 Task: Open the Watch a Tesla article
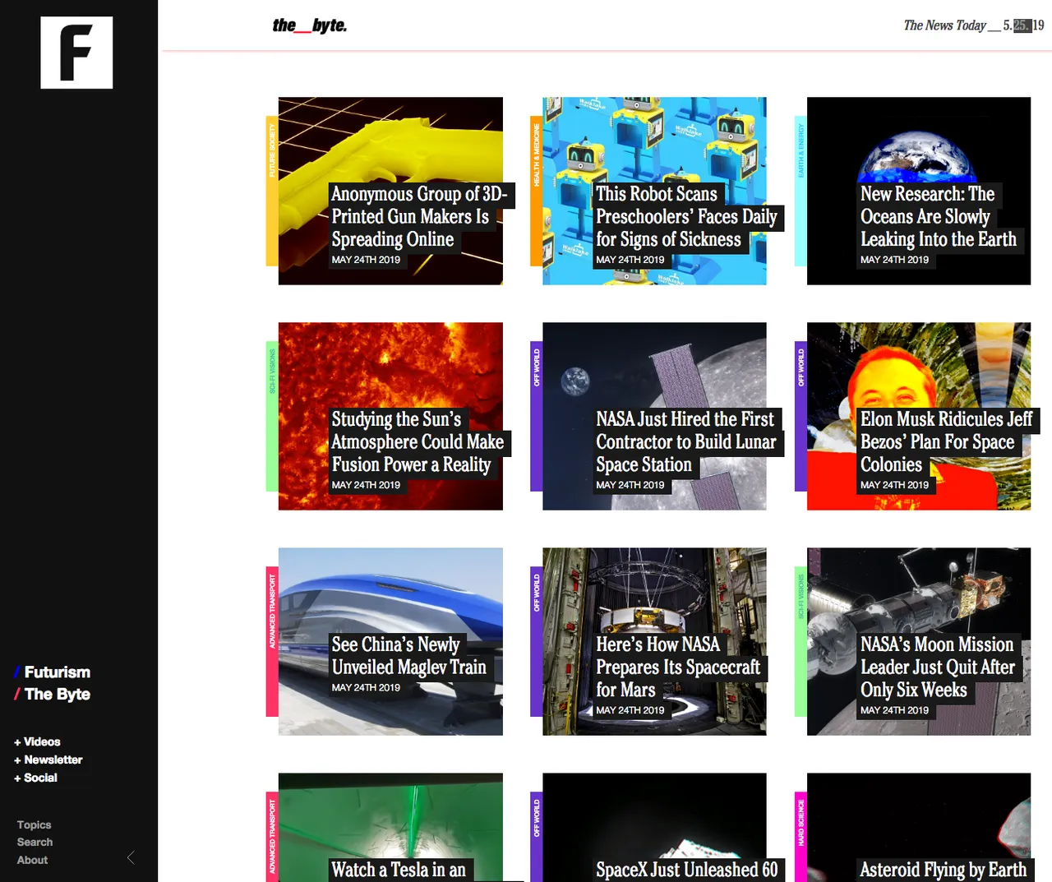tap(399, 870)
